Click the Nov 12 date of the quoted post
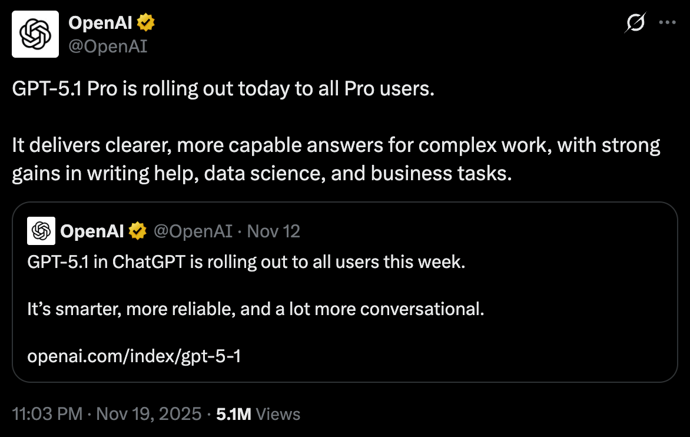This screenshot has width=690, height=437. click(274, 231)
